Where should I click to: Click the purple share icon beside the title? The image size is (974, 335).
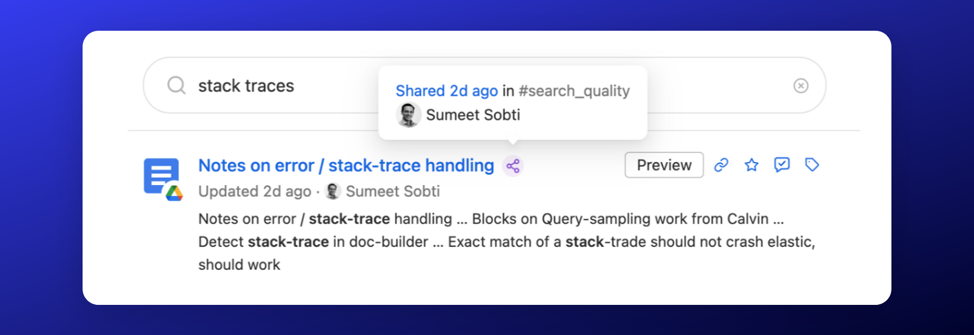(513, 166)
